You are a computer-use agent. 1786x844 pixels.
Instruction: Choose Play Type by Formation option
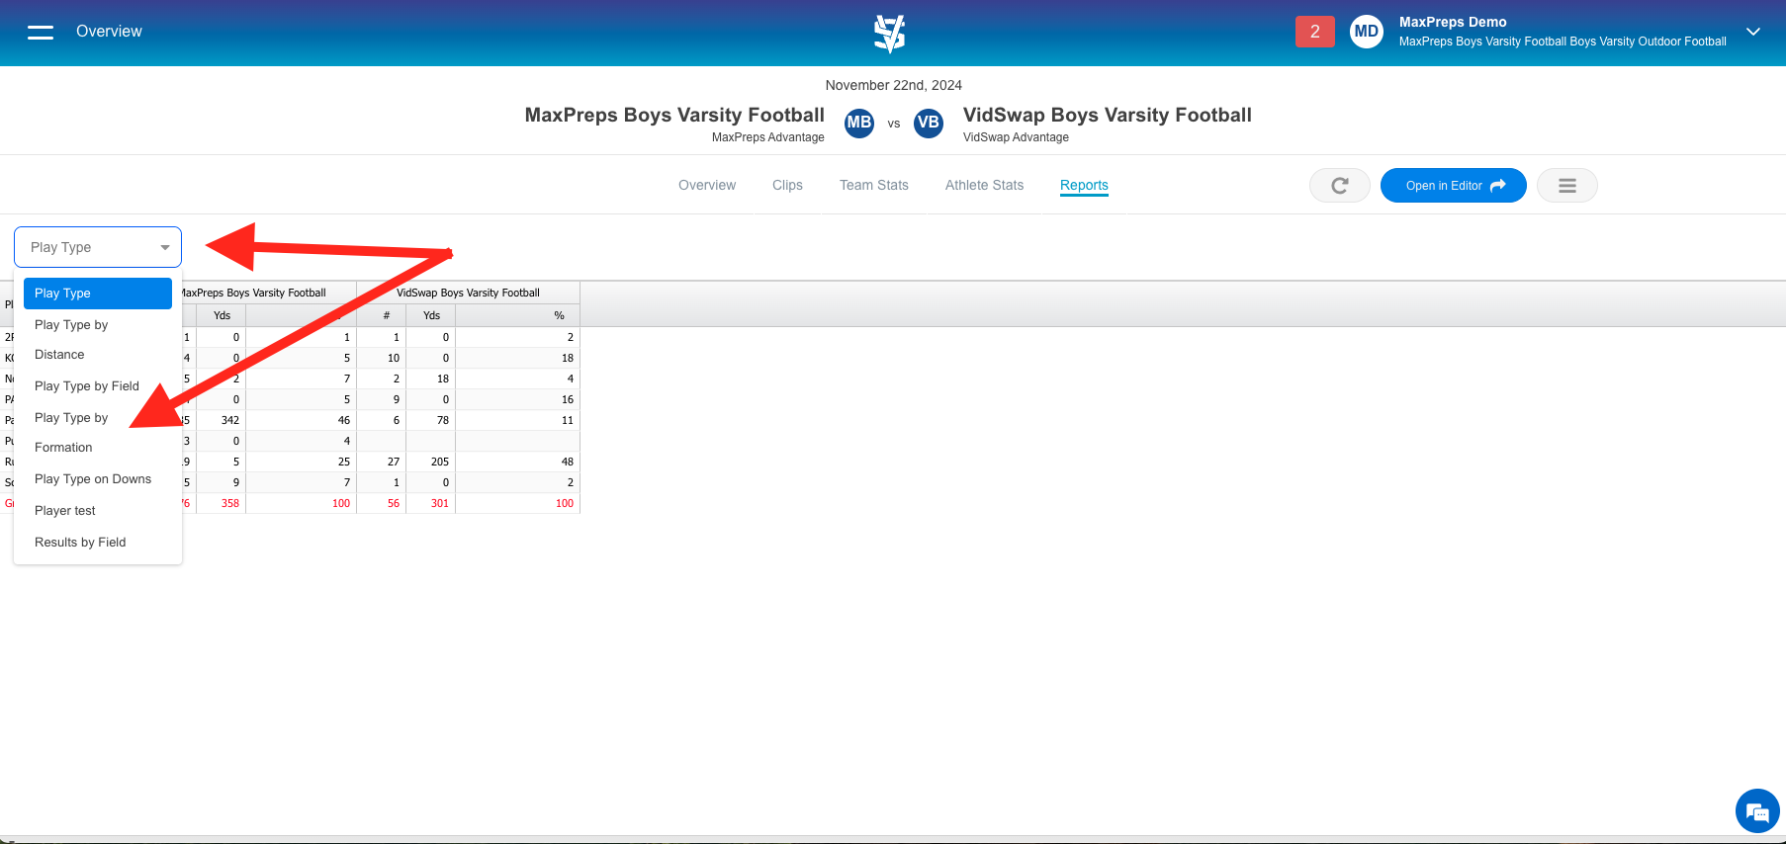click(x=98, y=432)
